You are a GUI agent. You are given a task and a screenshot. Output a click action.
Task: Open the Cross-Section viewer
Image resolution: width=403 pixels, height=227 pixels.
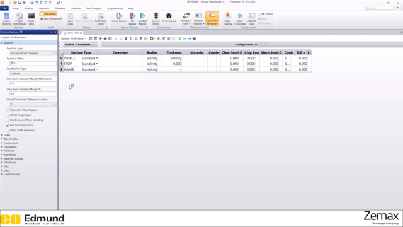click(119, 18)
